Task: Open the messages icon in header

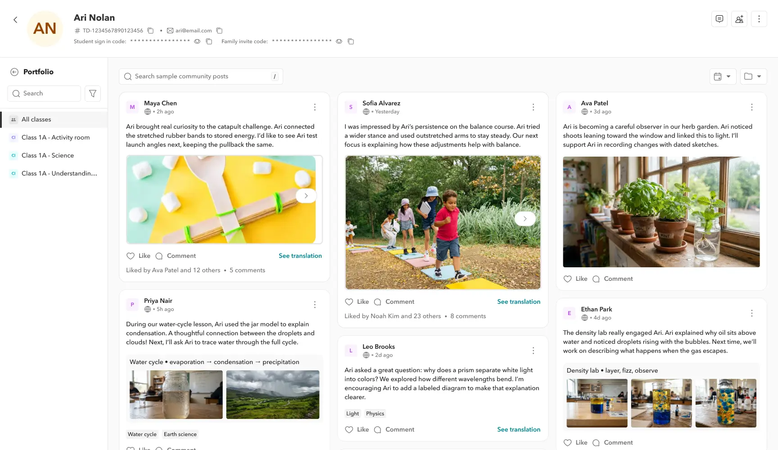Action: pyautogui.click(x=719, y=19)
